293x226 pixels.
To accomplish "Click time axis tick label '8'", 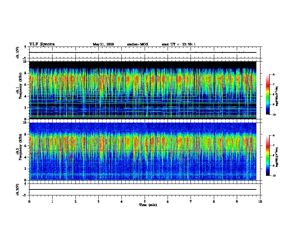I will [214, 202].
